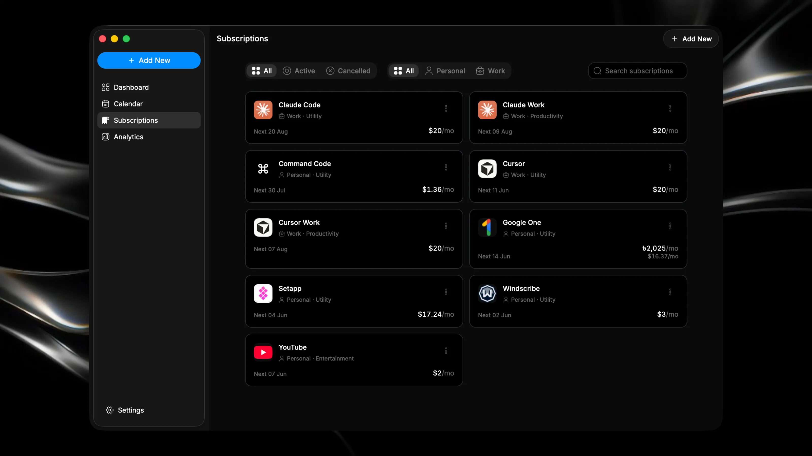The width and height of the screenshot is (812, 456).
Task: Go to Dashboard in the sidebar
Action: (149, 87)
